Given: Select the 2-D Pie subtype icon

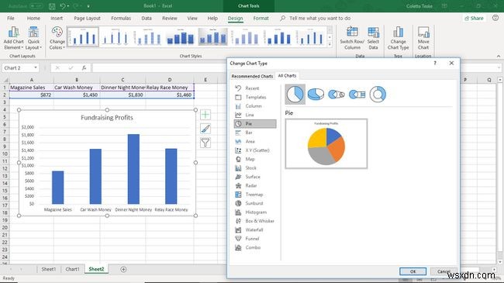Looking at the screenshot, I should [295, 95].
